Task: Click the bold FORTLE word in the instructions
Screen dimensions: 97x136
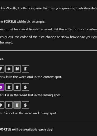Action: (10, 22)
